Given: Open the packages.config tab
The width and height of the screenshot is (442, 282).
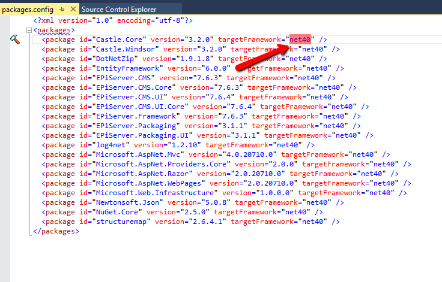Looking at the screenshot, I should coord(28,10).
